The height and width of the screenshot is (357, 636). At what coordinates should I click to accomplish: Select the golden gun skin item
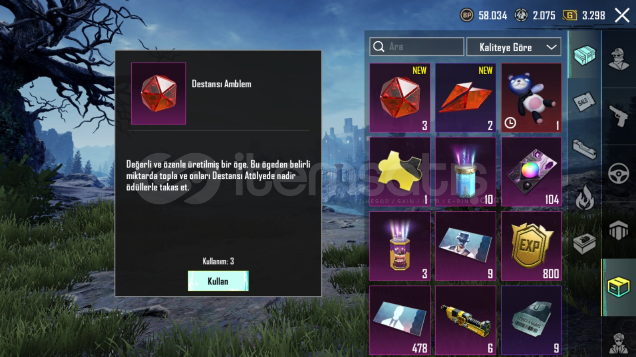tap(465, 320)
